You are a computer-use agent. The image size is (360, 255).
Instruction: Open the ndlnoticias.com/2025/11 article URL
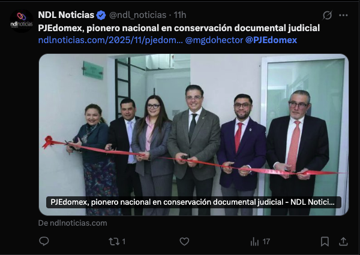pyautogui.click(x=110, y=40)
